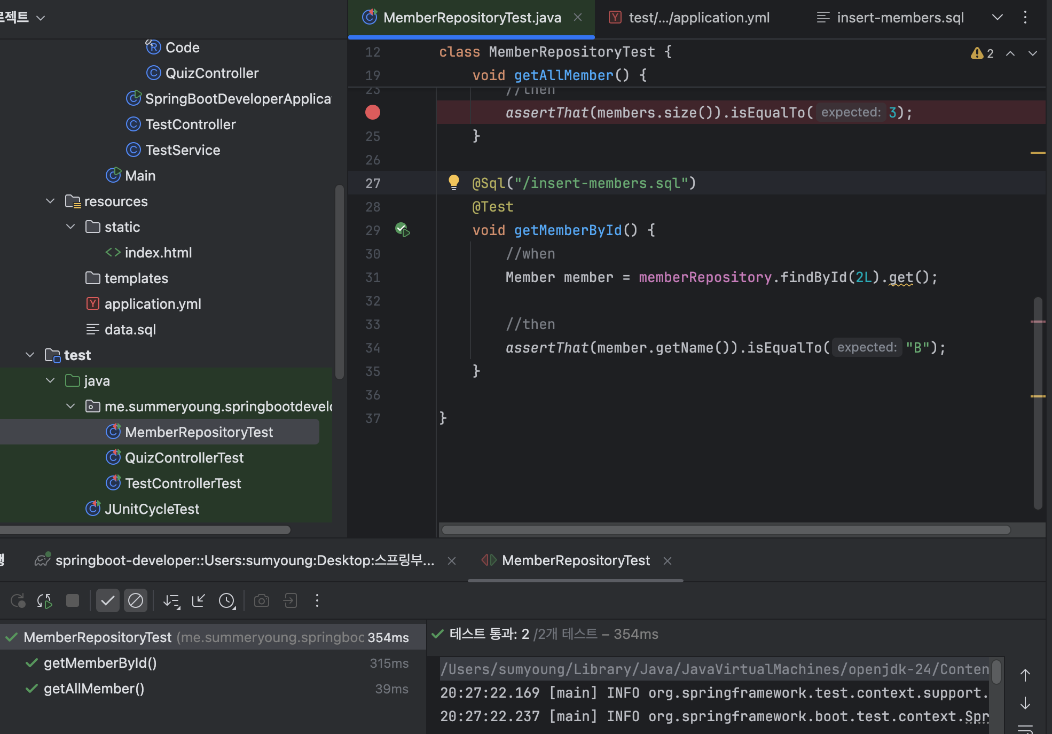Toggle the show passed tests checkmark filter
The width and height of the screenshot is (1052, 734).
coord(107,601)
